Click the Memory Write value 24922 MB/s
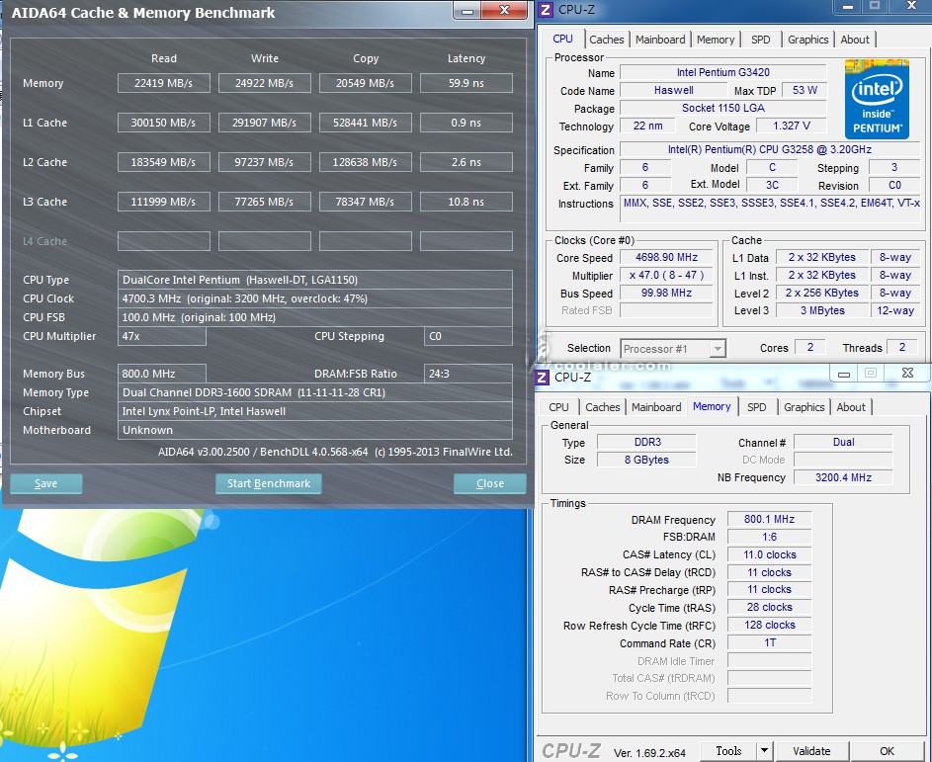This screenshot has height=762, width=932. point(265,83)
